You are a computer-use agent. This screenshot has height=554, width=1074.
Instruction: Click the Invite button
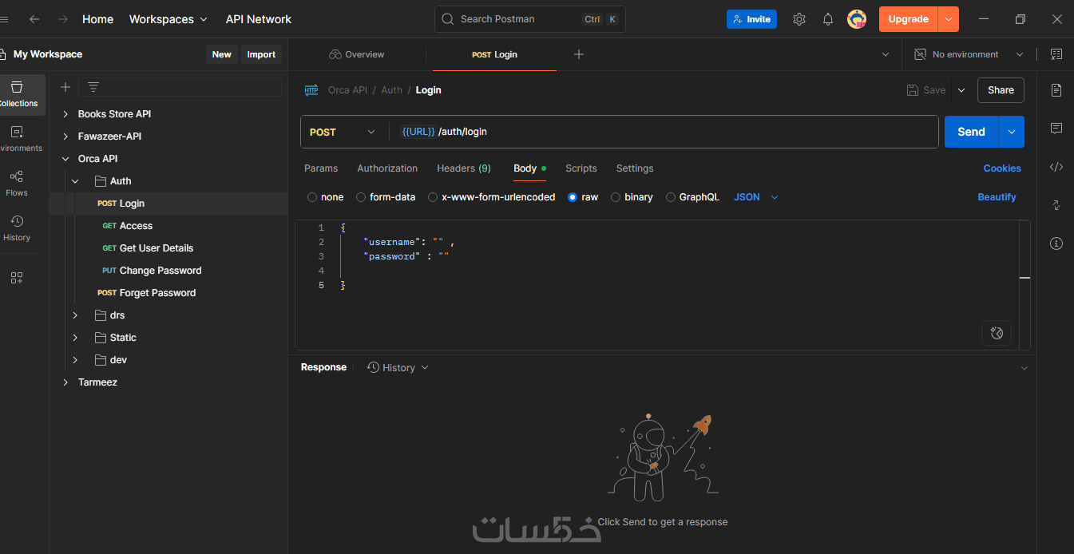point(751,19)
